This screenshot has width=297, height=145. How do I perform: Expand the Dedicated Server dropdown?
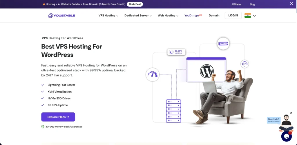pyautogui.click(x=138, y=16)
